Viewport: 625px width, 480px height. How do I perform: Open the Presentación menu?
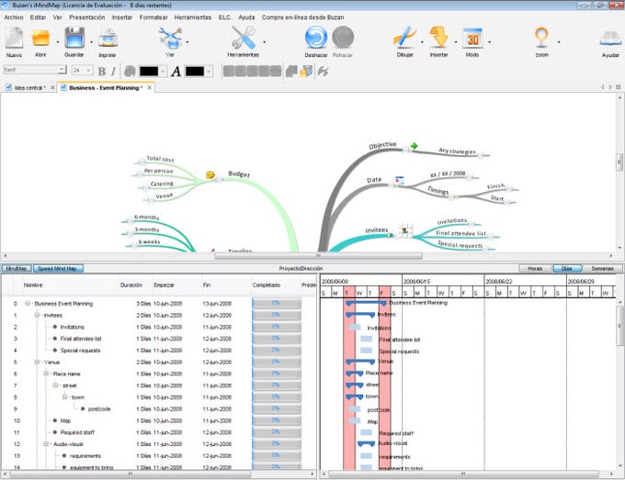click(x=87, y=17)
